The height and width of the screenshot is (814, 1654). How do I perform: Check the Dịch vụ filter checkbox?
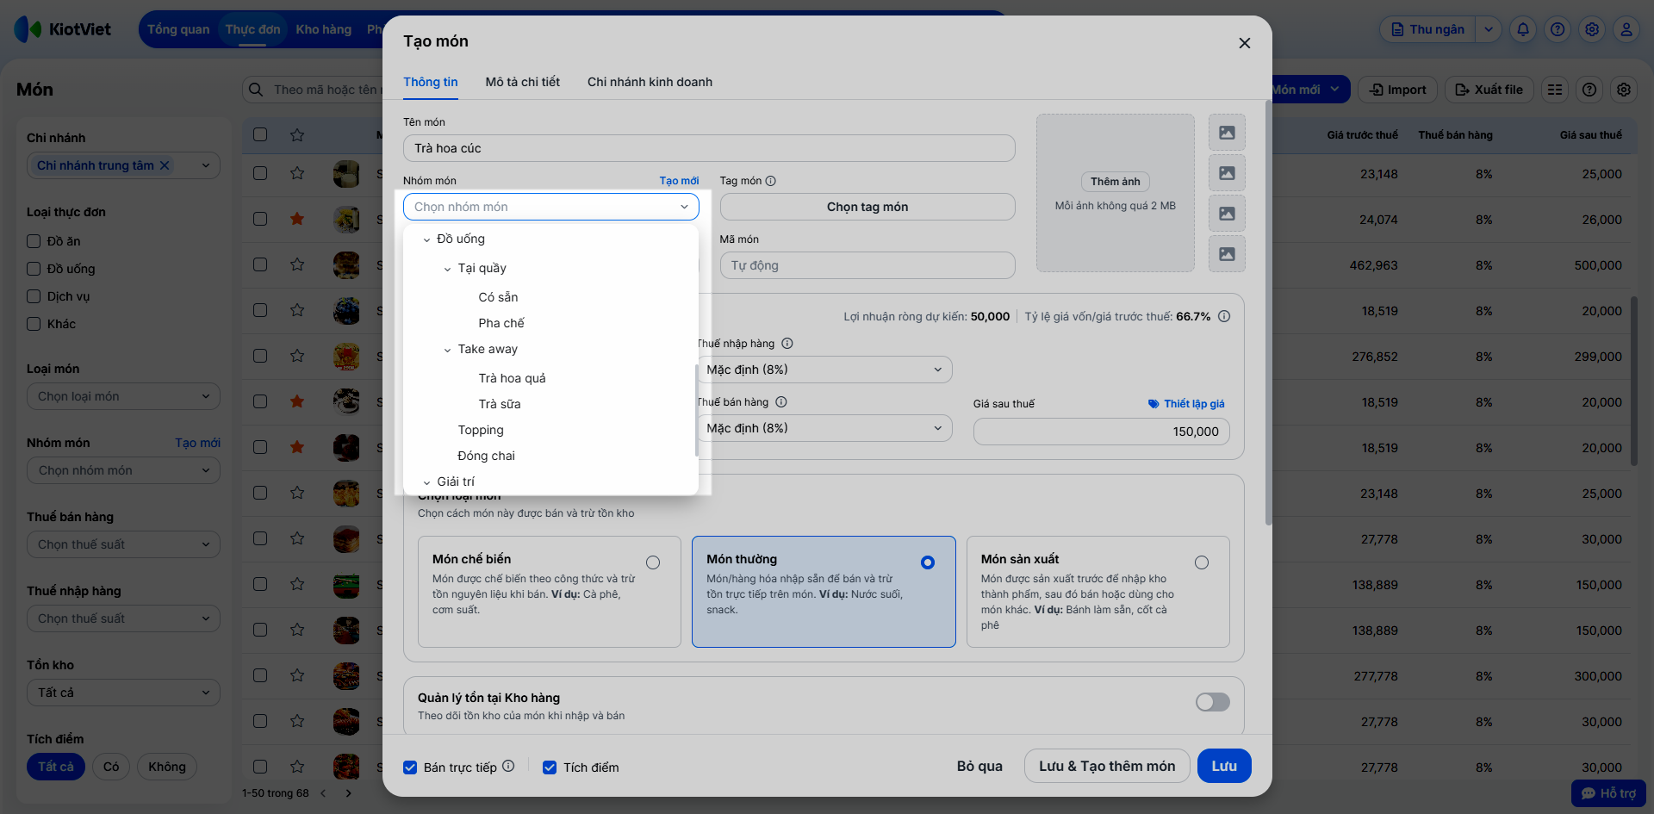tap(34, 296)
